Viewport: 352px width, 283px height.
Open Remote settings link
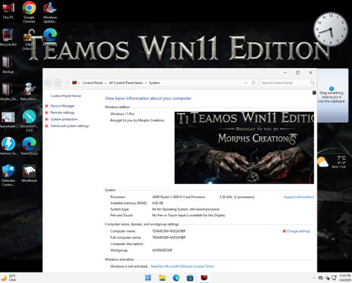tap(63, 112)
